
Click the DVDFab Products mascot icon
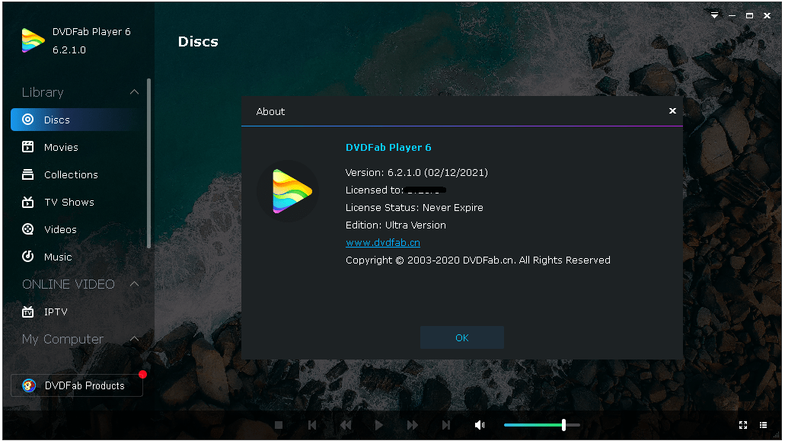pos(29,385)
